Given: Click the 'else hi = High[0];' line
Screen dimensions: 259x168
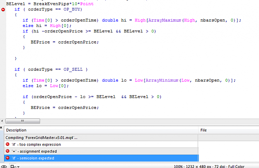Looking at the screenshot, I should [47, 26].
